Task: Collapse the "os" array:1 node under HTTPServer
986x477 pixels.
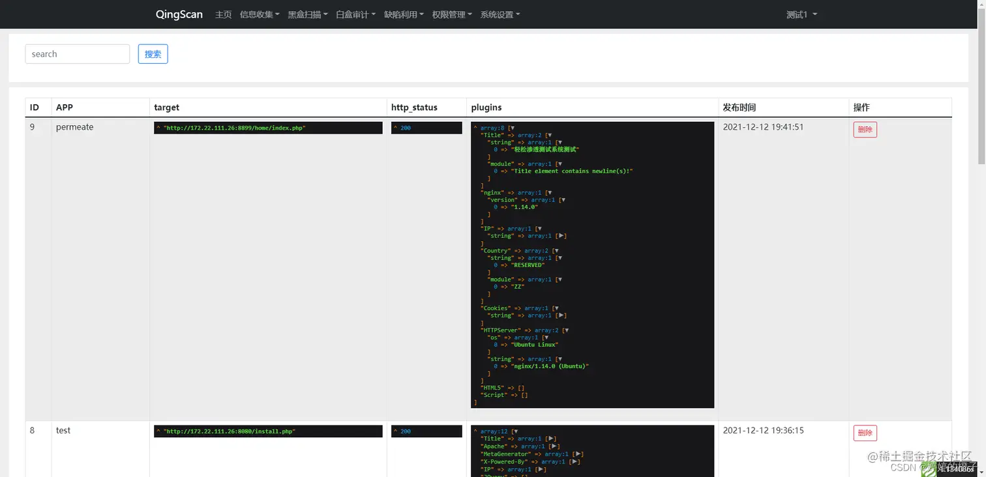Action: [546, 338]
